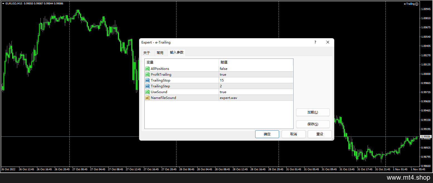Select the TrailingStep variable name
The width and height of the screenshot is (433, 183).
click(x=160, y=86)
